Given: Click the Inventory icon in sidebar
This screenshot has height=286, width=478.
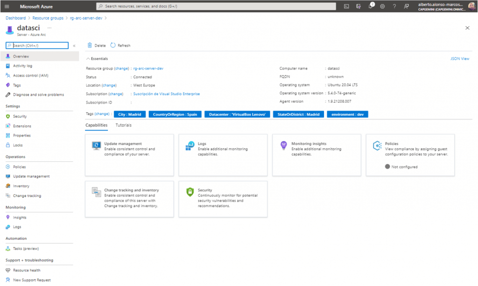Looking at the screenshot, I should [8, 186].
